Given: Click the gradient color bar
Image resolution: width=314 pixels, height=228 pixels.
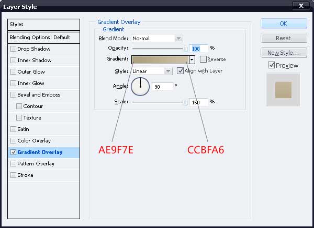Looking at the screenshot, I should 160,59.
